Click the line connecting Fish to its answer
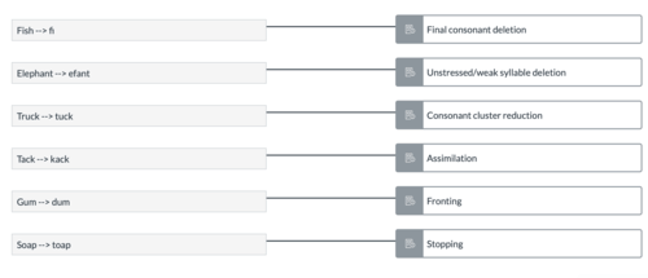The height and width of the screenshot is (278, 648). (x=331, y=26)
